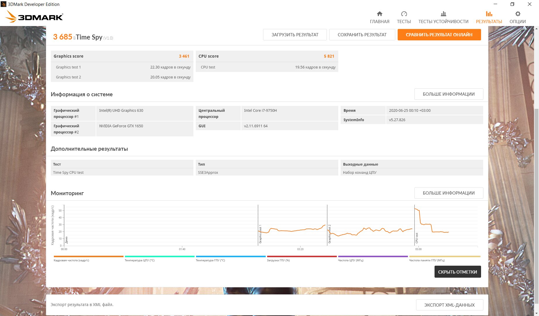Click the CPU test row label
The height and width of the screenshot is (316, 539).
click(208, 67)
